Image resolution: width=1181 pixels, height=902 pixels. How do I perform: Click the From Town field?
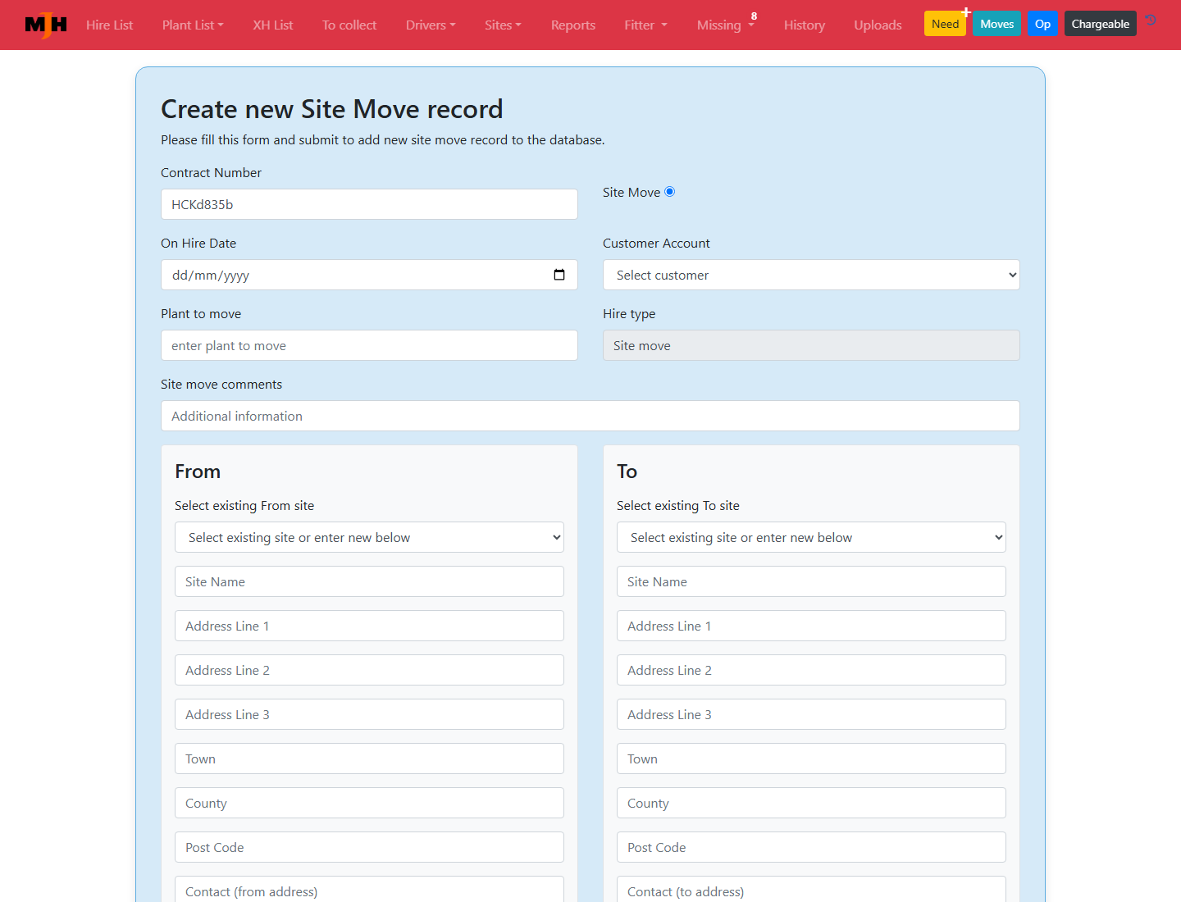pyautogui.click(x=369, y=758)
